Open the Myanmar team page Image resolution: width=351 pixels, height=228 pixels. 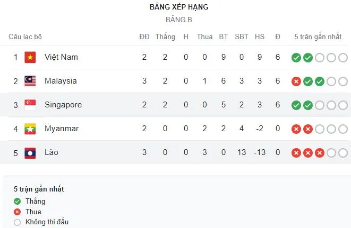[x=61, y=129]
